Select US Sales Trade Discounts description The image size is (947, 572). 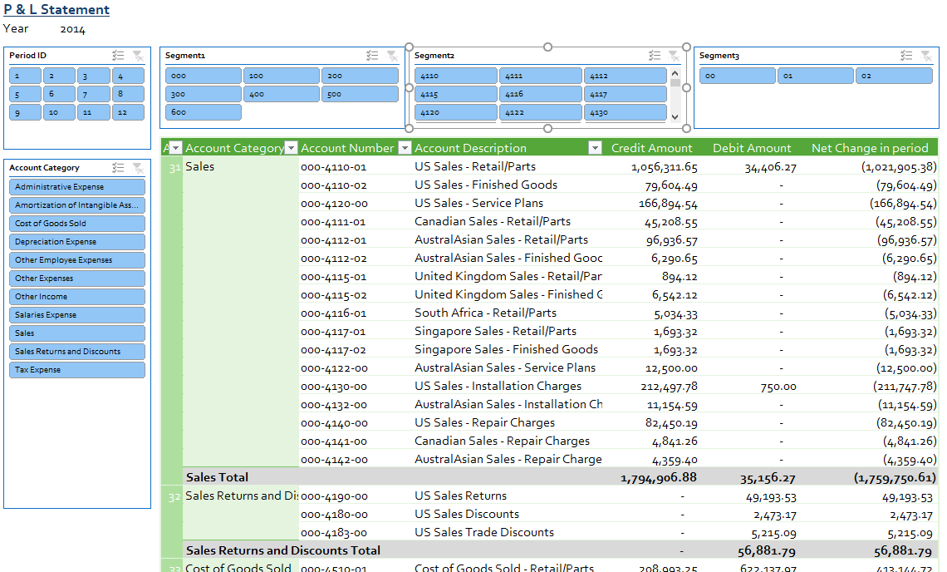[x=484, y=532]
